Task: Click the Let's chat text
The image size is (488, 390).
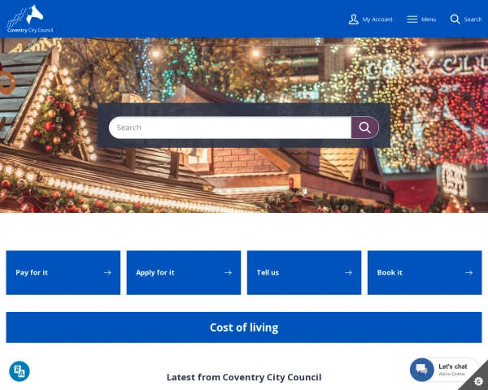Action: pos(453,366)
